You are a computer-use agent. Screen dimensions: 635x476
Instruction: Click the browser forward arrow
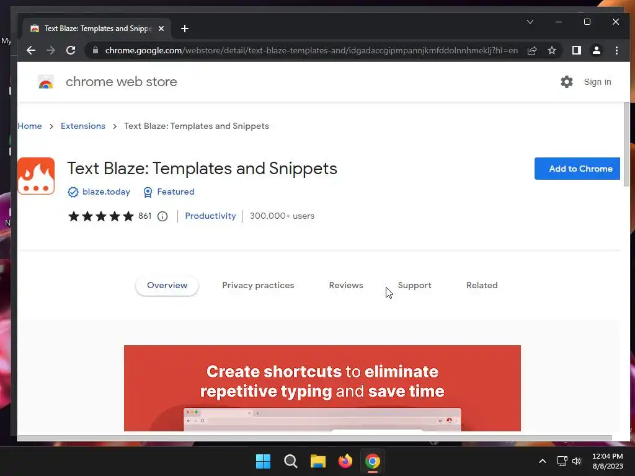click(51, 50)
